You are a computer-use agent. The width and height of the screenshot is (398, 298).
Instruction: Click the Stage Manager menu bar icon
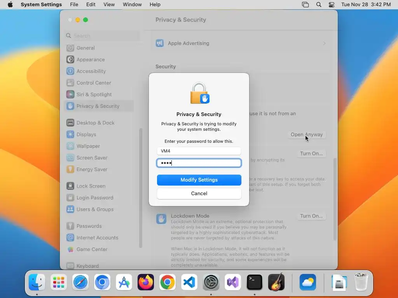pos(305,5)
